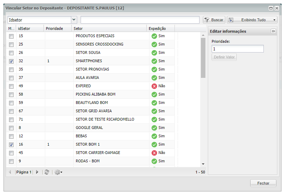The height and width of the screenshot is (195, 285).
Task: Click green Sim icon for SETOR BOM 1
Action: [154, 145]
